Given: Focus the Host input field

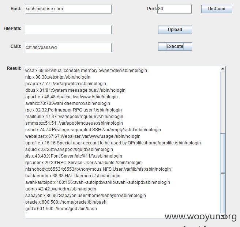Looking at the screenshot, I should 68,9.
